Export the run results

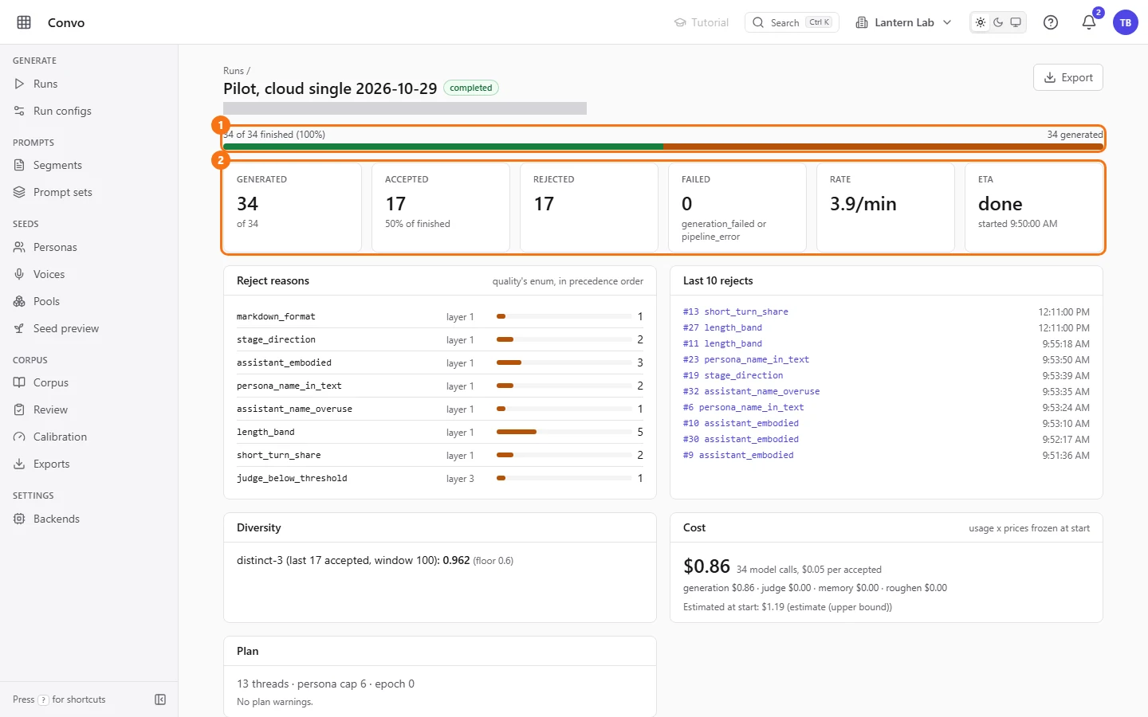click(x=1068, y=77)
